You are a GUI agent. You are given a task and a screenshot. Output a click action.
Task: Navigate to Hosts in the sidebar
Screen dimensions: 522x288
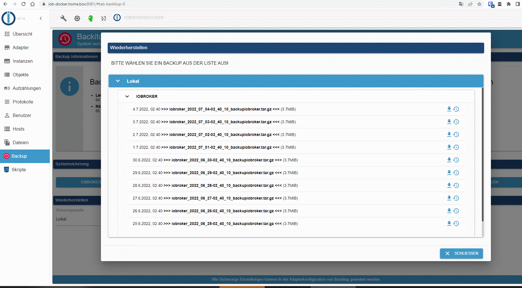(18, 129)
